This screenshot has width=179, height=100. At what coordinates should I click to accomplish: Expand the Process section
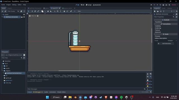tap(157, 36)
